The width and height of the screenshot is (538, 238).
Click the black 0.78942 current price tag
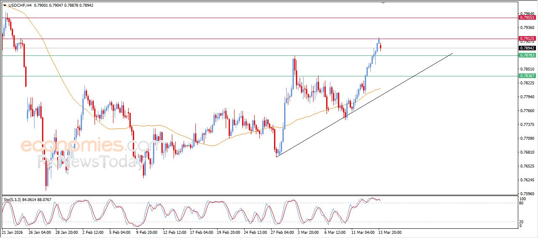click(527, 48)
